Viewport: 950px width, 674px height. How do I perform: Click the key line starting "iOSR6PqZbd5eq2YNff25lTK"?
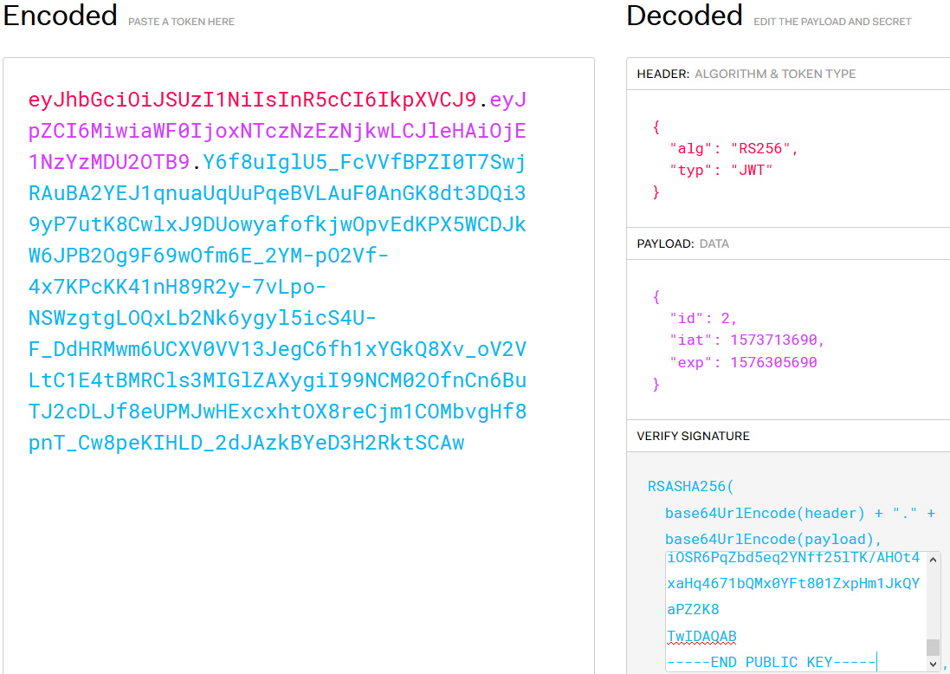coord(793,558)
